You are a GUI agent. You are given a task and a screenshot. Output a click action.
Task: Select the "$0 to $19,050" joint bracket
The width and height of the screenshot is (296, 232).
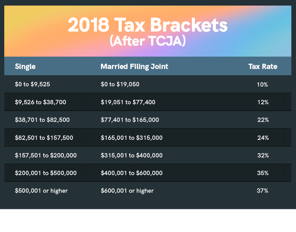120,84
